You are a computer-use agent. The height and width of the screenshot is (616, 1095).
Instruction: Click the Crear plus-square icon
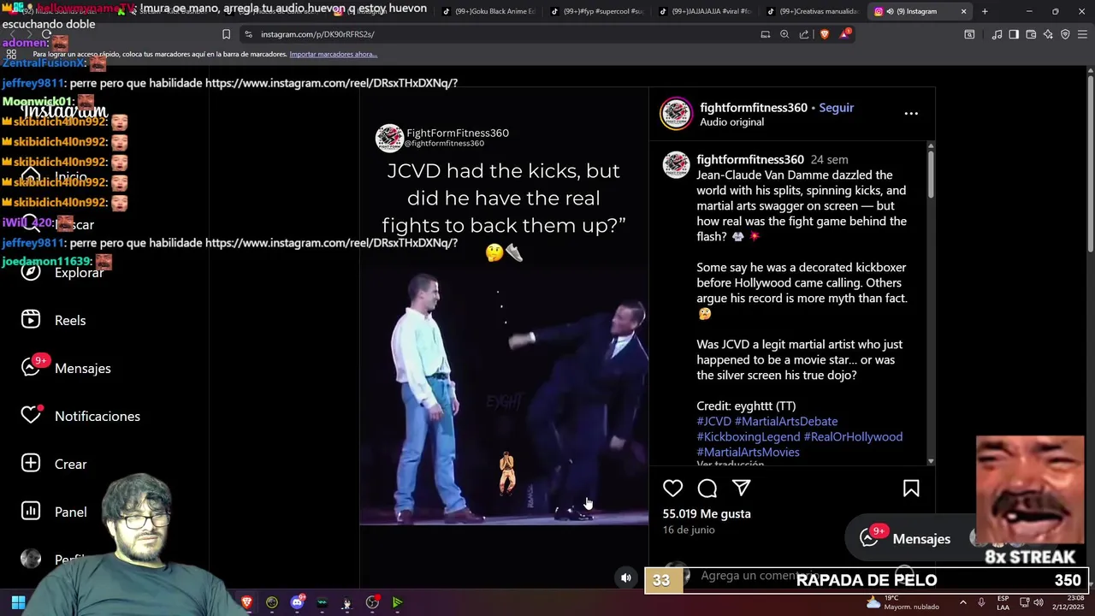pyautogui.click(x=31, y=463)
